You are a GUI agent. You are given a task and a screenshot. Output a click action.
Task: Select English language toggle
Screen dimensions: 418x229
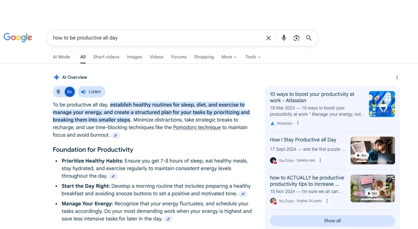tap(69, 92)
